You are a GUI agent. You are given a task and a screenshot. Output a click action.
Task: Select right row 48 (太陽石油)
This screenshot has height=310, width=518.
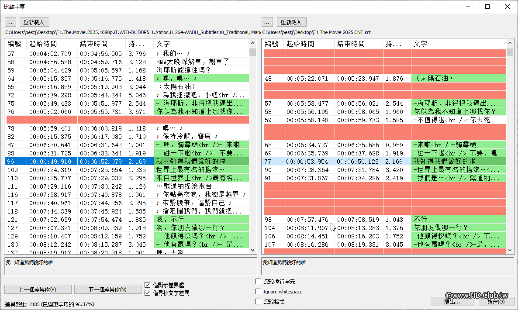click(x=384, y=78)
